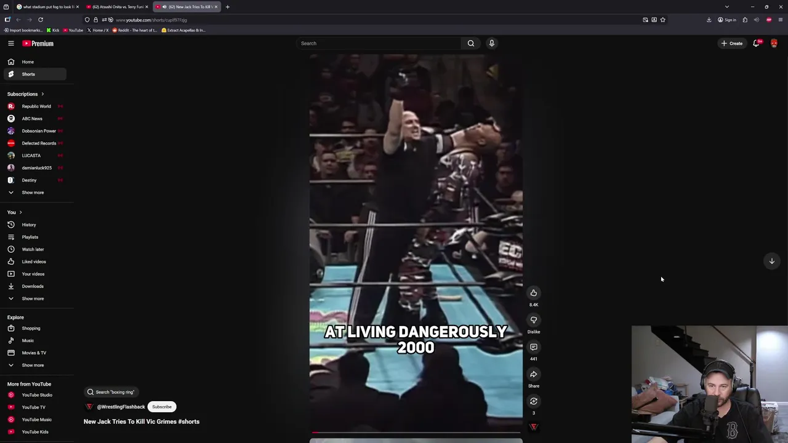788x443 pixels.
Task: Go to next short with down arrow
Action: click(771, 261)
